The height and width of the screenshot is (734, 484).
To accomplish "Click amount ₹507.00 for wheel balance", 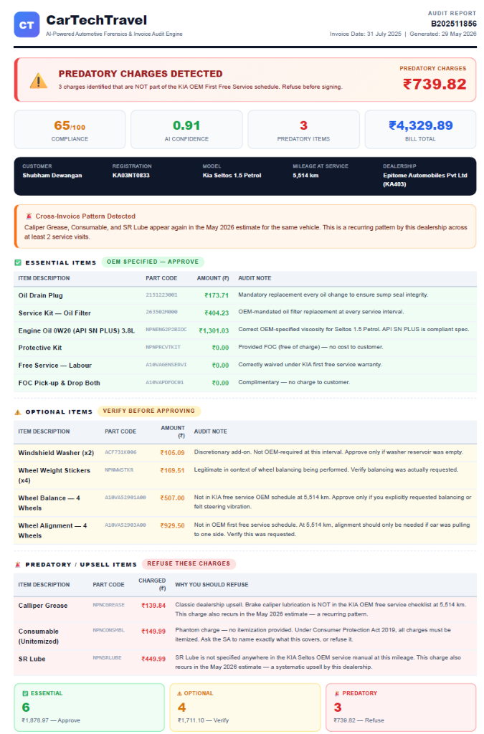I will pyautogui.click(x=172, y=498).
